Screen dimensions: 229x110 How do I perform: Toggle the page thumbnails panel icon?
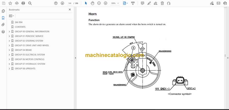click(x=3, y=11)
